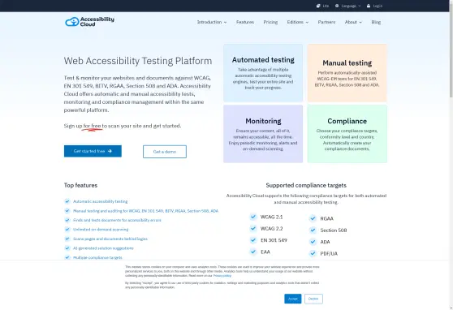
Task: Click the lock icon beside Login
Action: pyautogui.click(x=369, y=6)
